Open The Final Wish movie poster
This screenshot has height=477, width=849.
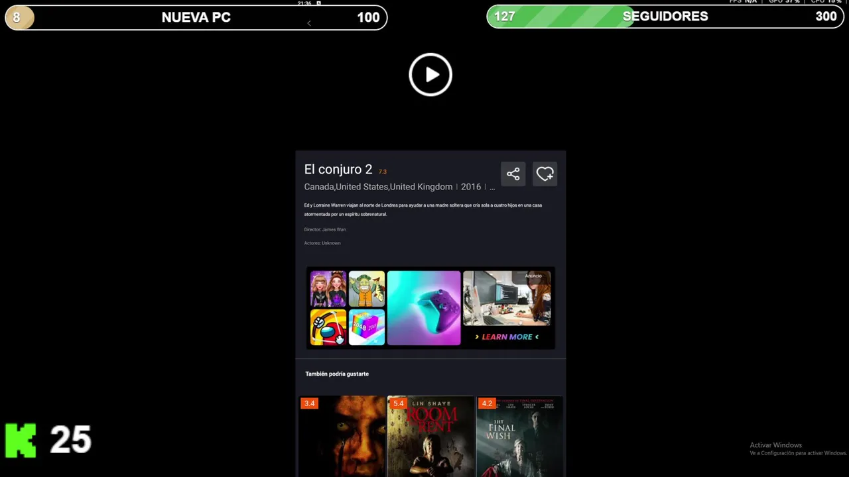point(519,436)
